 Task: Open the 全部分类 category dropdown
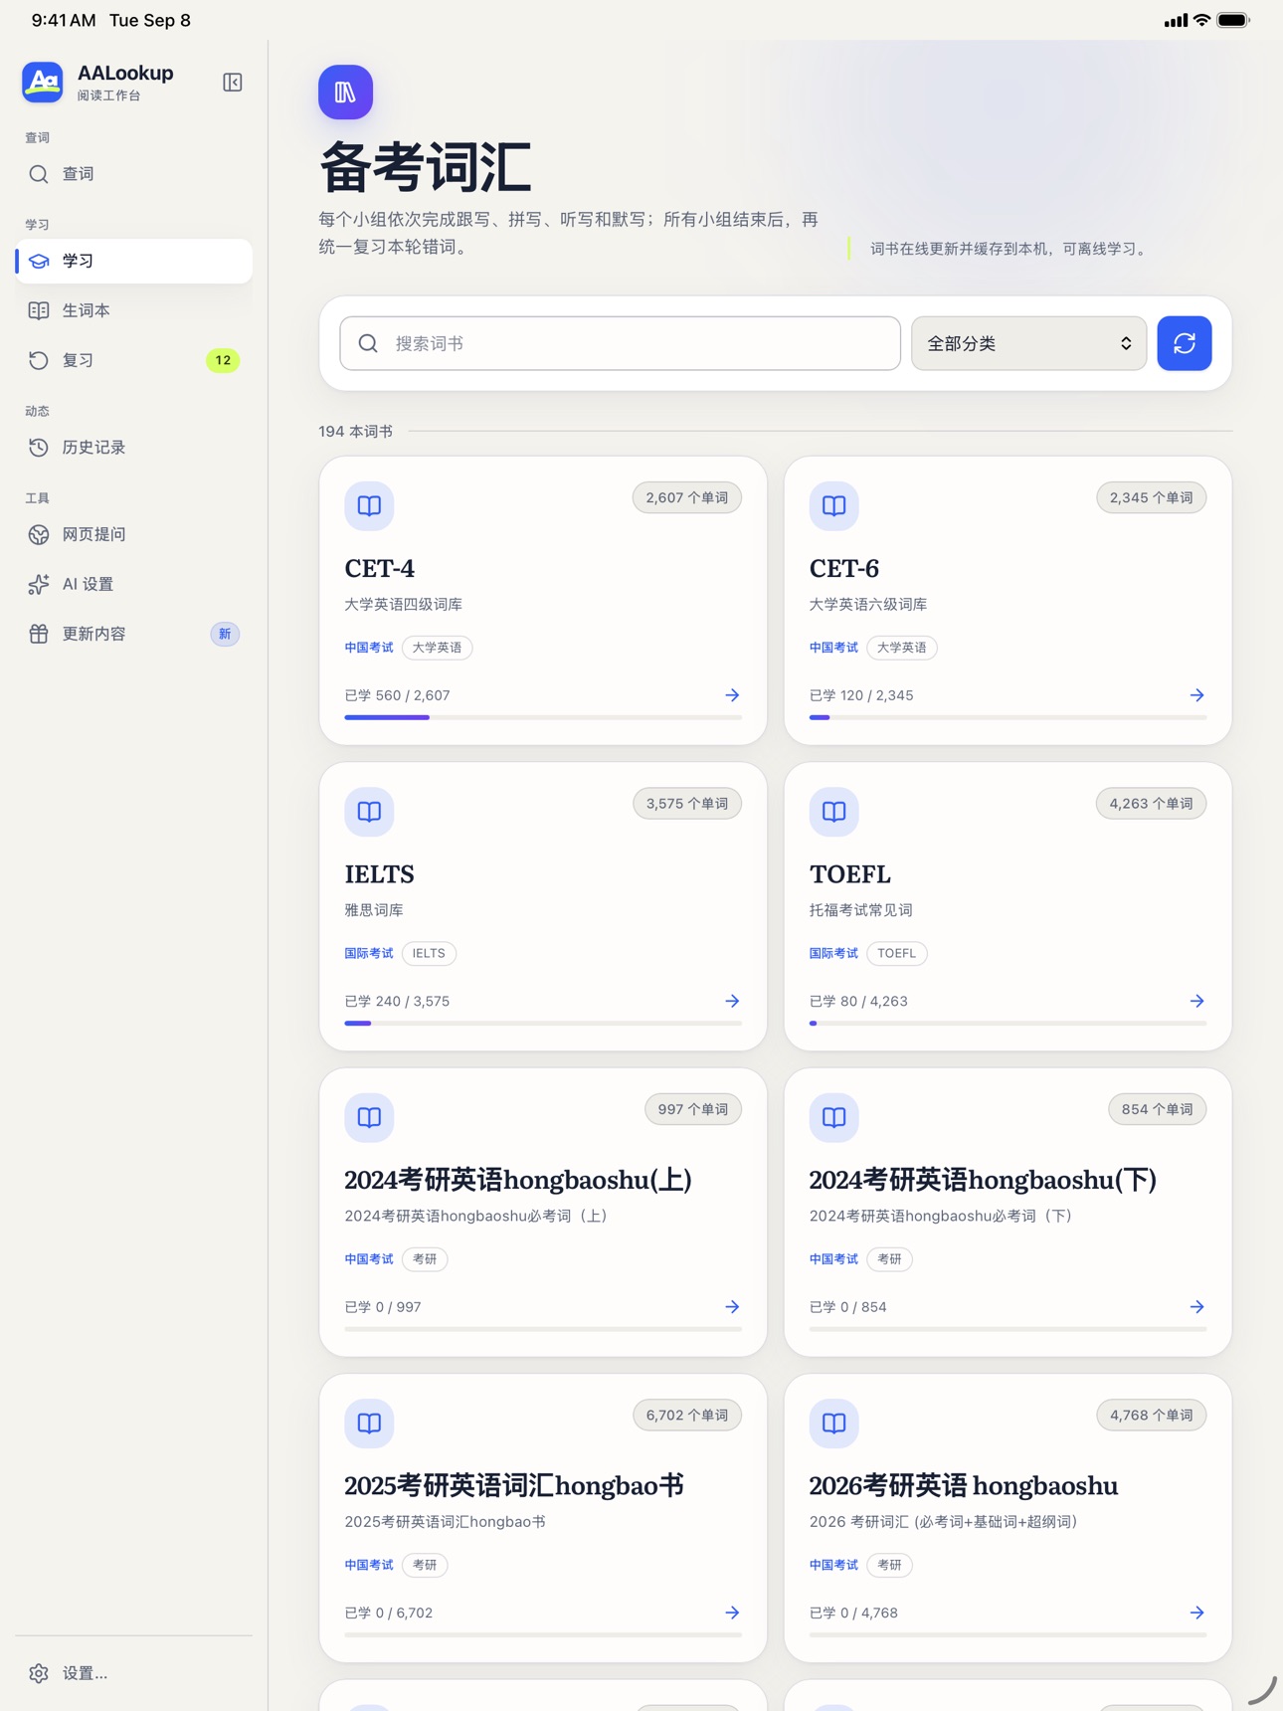1028,343
